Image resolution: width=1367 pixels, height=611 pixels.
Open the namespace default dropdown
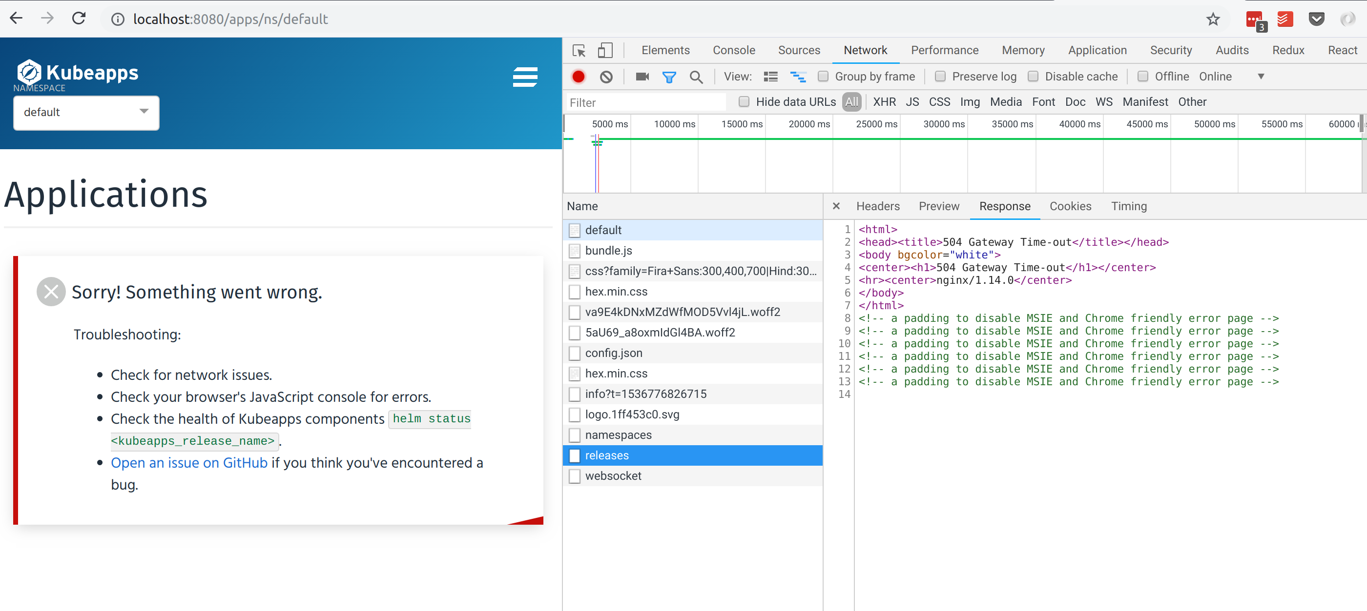click(x=86, y=112)
